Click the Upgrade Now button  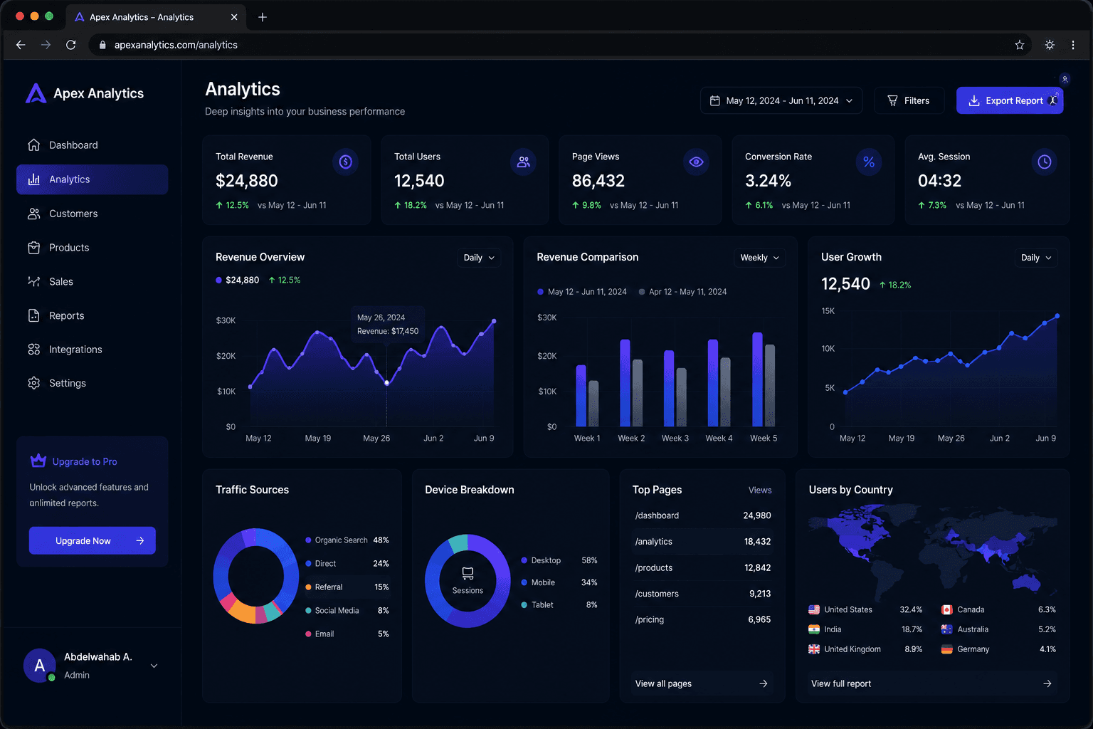pyautogui.click(x=93, y=540)
